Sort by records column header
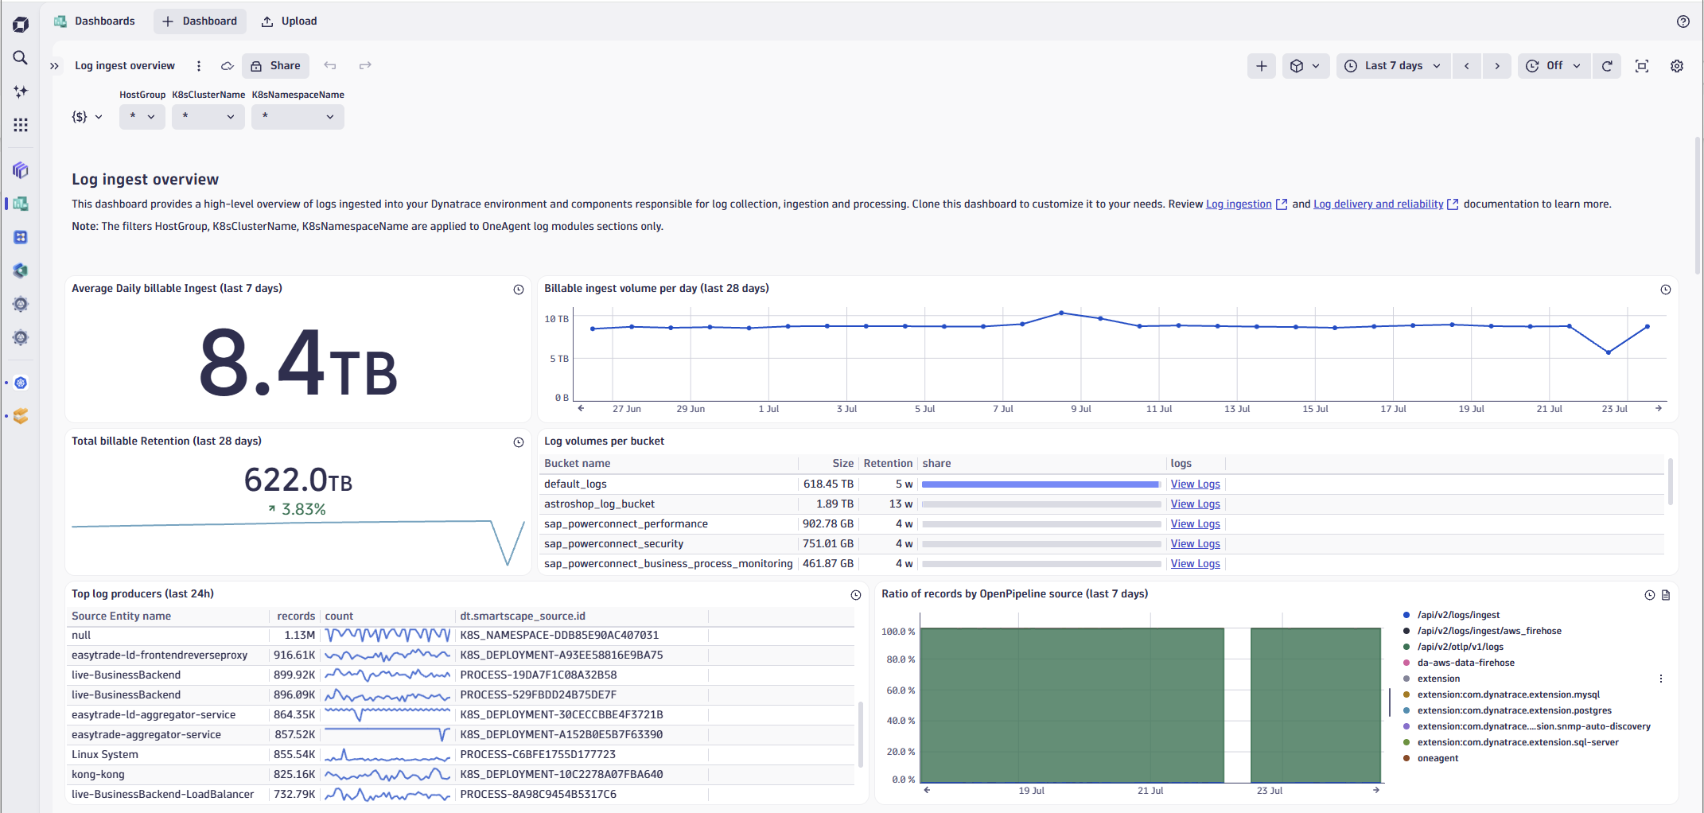Screen dimensions: 1704x813 (296, 617)
